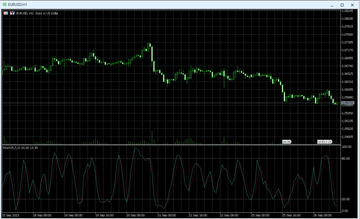Screen dimensions: 360x219
Task: Click the EURUSD,H1 text in the title bar
Action: pyautogui.click(x=17, y=5)
